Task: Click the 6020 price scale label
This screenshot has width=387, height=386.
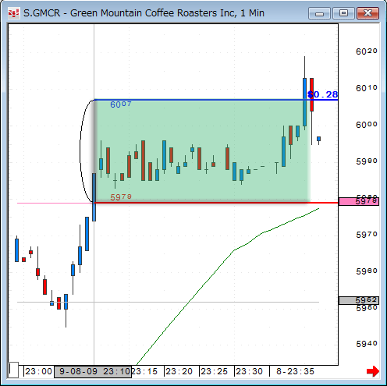Action: pos(367,51)
